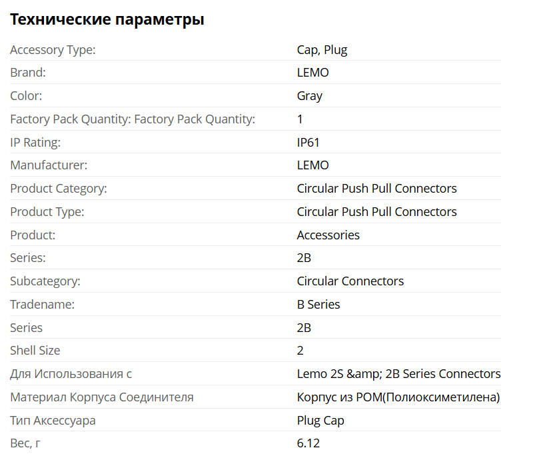Click the 'Plug Cap' accessory value
The image size is (551, 466).
(320, 421)
